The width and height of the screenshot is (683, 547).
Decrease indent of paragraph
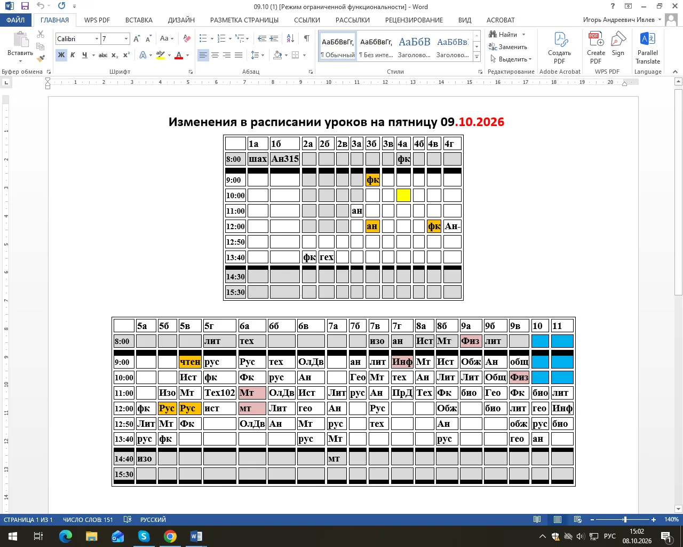(x=262, y=38)
